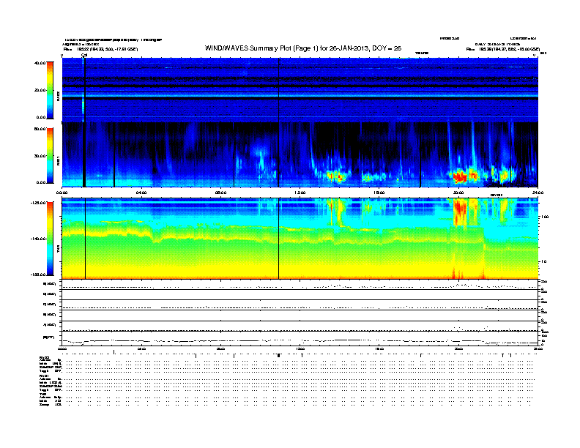Image resolution: width=580 pixels, height=448 pixels.
Task: Click the 12:00 label below the line plots
Action: (300, 348)
